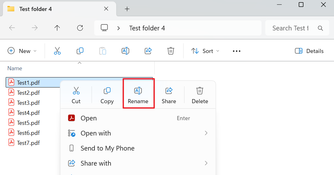Sort by the Name column header
The height and width of the screenshot is (175, 334).
click(15, 68)
